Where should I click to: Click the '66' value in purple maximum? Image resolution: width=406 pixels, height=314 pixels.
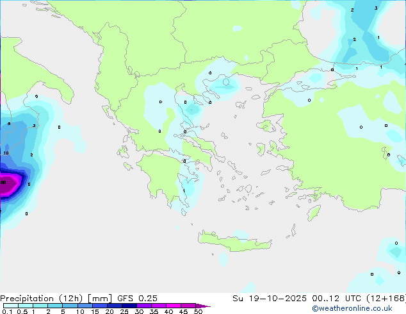pos(3,183)
